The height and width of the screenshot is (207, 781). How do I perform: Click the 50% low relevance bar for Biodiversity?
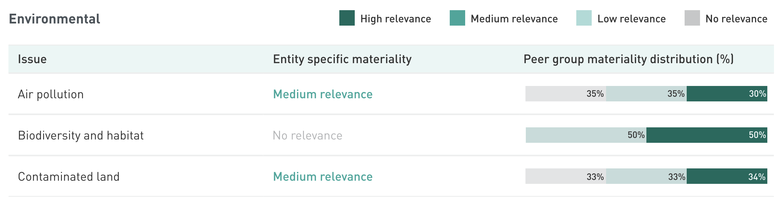pyautogui.click(x=586, y=135)
